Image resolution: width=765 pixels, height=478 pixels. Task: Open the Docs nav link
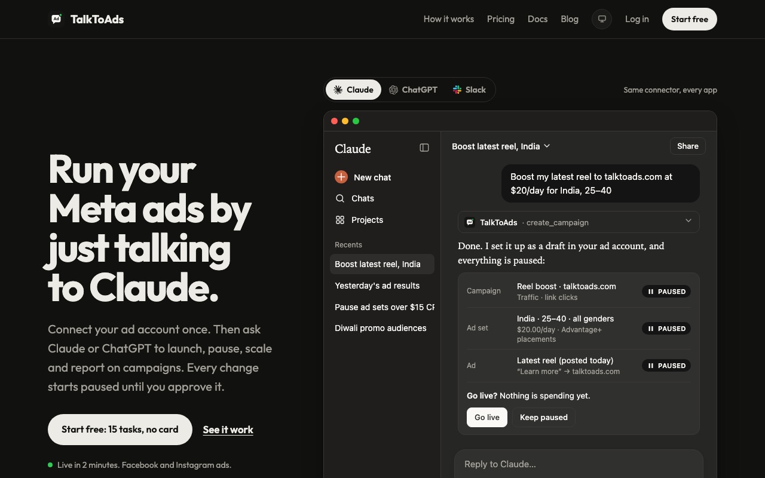pos(538,19)
